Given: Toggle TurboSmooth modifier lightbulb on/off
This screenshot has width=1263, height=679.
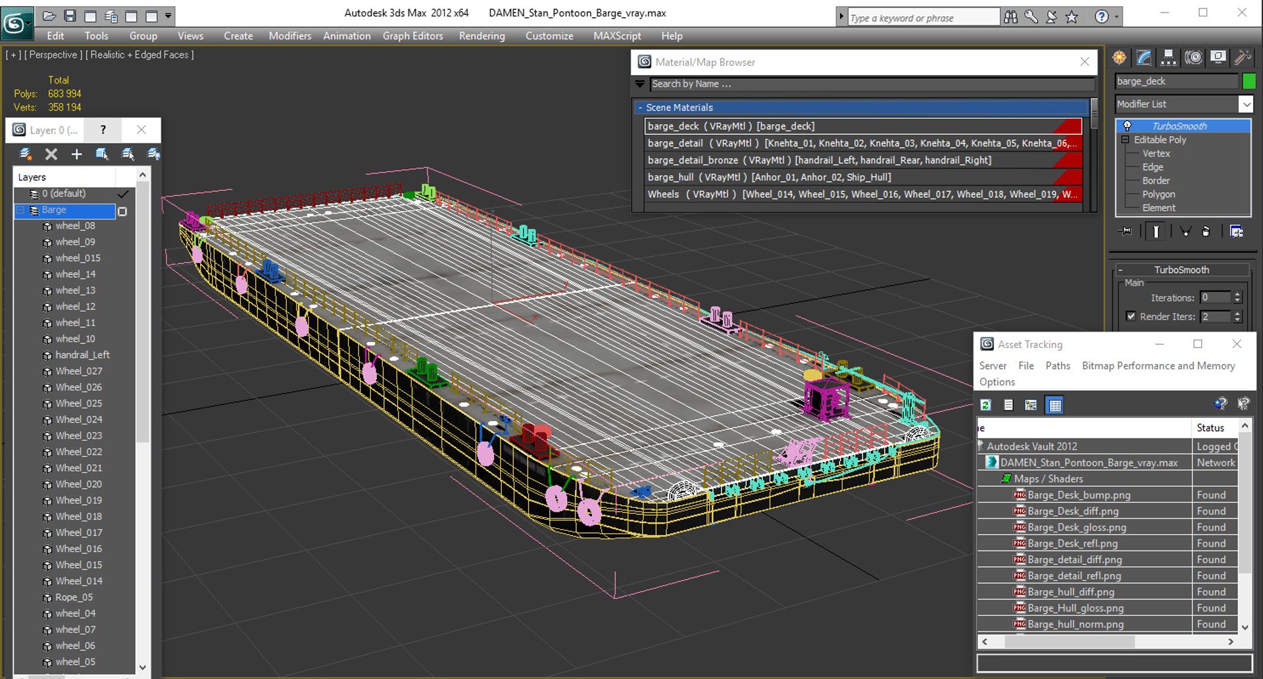Looking at the screenshot, I should 1127,126.
